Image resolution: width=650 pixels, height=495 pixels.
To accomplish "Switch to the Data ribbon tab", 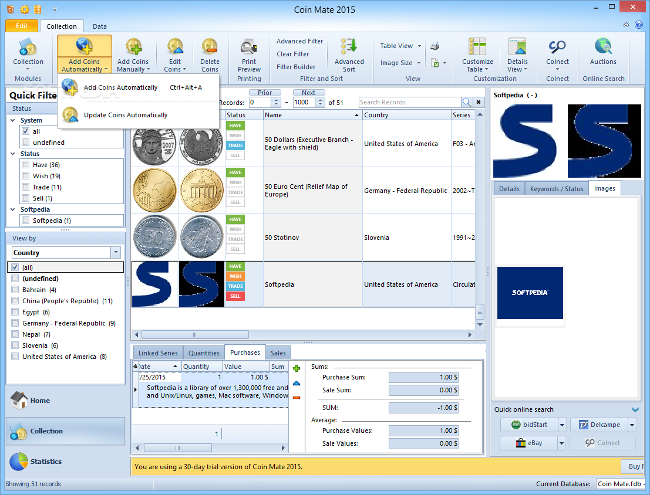I will click(x=99, y=26).
